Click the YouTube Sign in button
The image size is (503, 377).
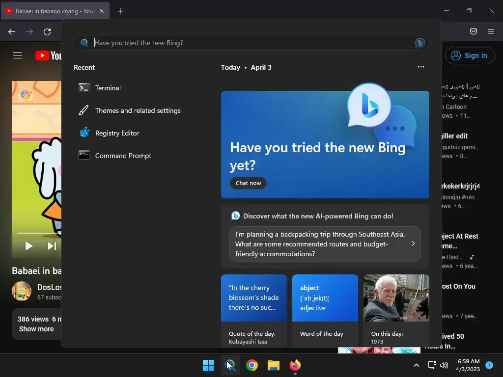(x=470, y=55)
